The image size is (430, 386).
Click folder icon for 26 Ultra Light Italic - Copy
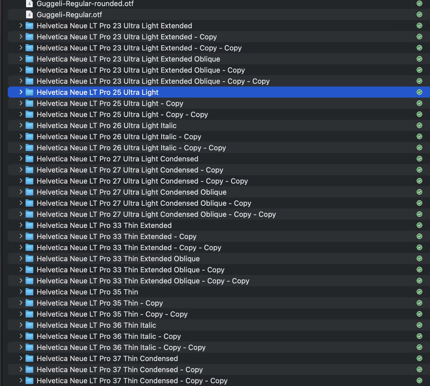point(29,137)
